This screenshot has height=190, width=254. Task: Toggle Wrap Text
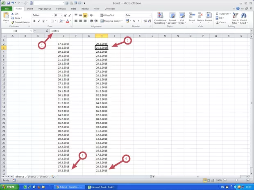pos(108,15)
